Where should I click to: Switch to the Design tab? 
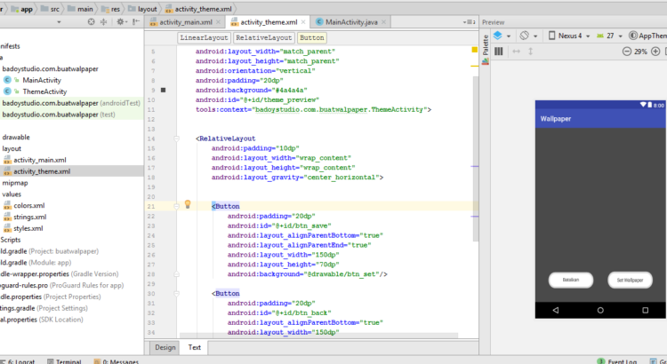click(165, 347)
